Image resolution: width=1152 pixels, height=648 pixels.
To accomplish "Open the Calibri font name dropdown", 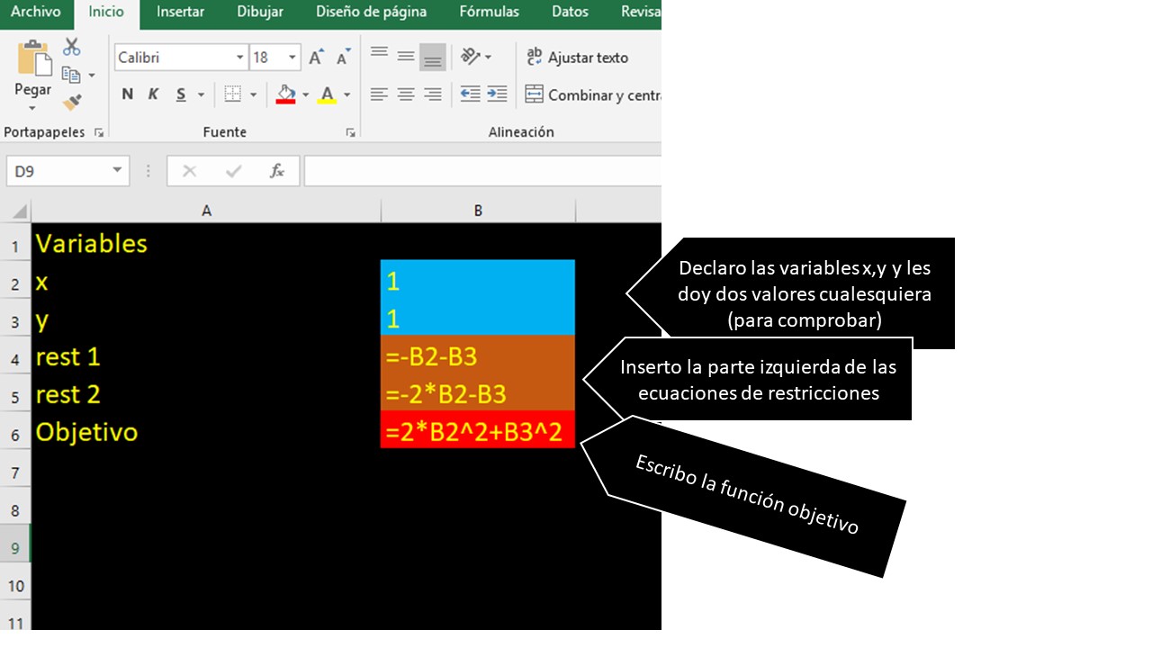I will [x=240, y=58].
